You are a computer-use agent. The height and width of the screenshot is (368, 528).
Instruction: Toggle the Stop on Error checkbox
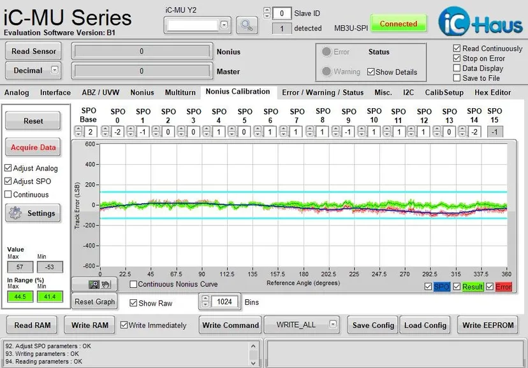click(x=457, y=58)
